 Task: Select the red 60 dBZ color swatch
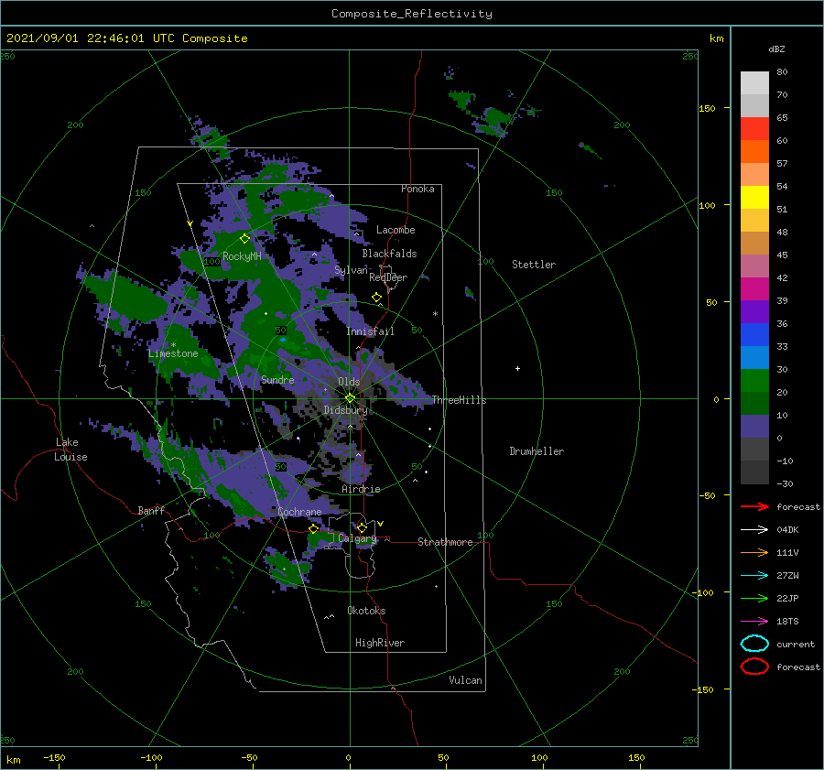point(754,129)
